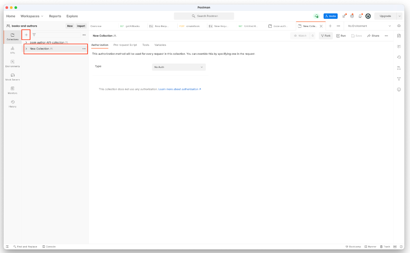
Task: Go to Home in top navigation
Action: [11, 16]
